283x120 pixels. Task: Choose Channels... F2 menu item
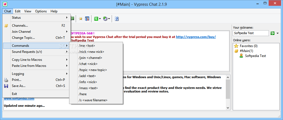(x=36, y=26)
